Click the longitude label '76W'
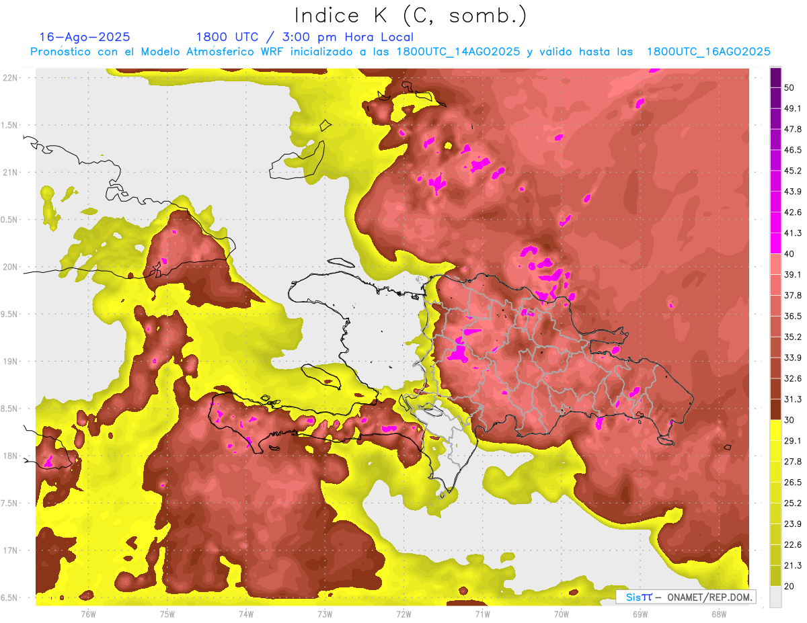Image resolution: width=807 pixels, height=623 pixels. (x=88, y=614)
